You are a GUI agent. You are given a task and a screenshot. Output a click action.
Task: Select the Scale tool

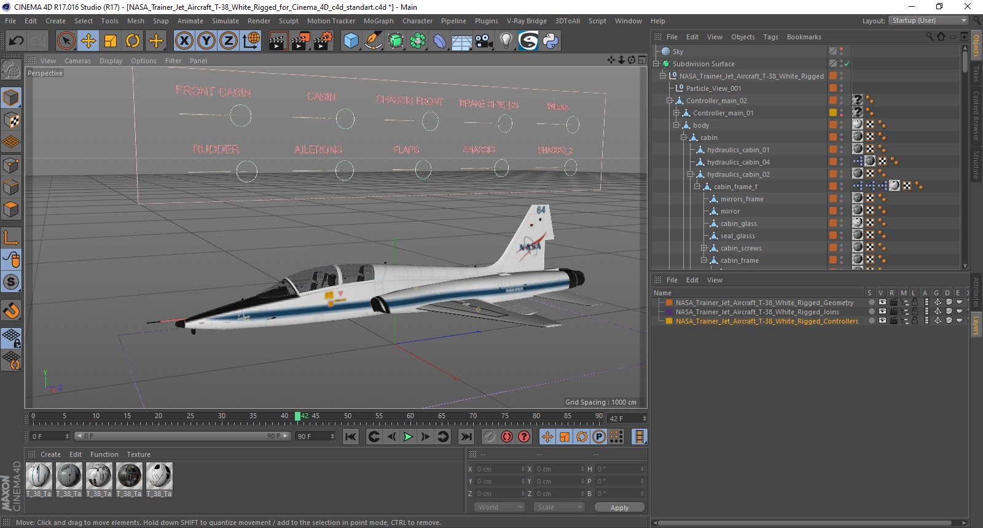pos(111,41)
